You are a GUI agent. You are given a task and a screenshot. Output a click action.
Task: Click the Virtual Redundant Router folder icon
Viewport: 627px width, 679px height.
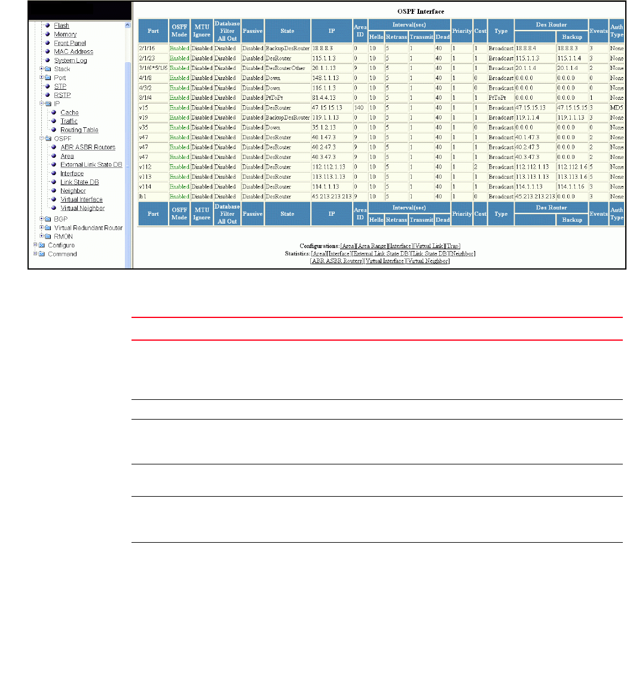coord(48,228)
